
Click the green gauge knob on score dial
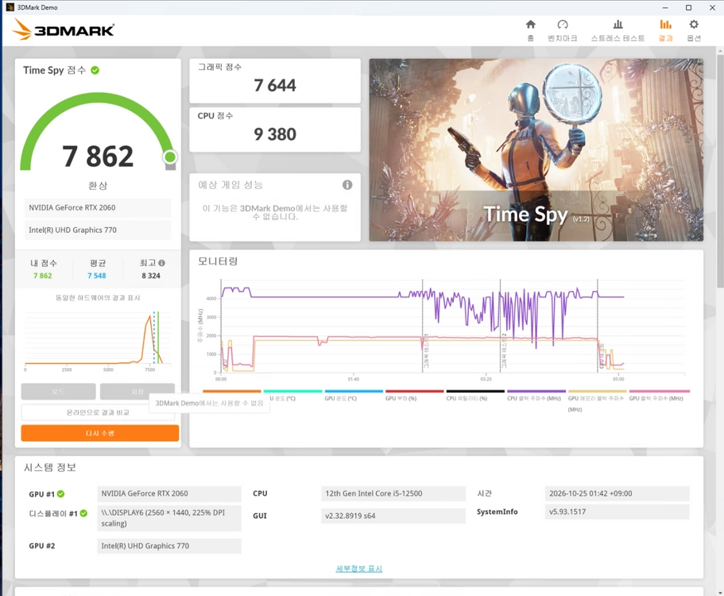point(170,157)
